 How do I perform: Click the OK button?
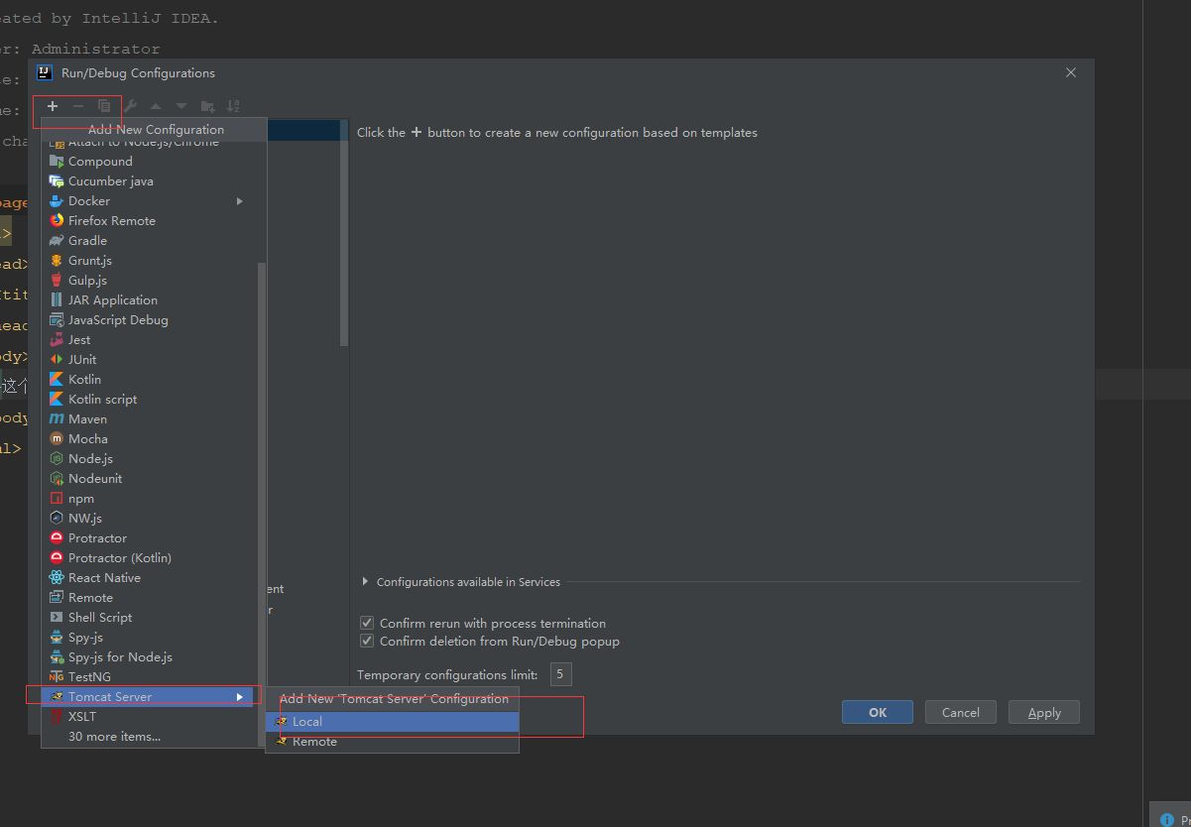pyautogui.click(x=878, y=712)
